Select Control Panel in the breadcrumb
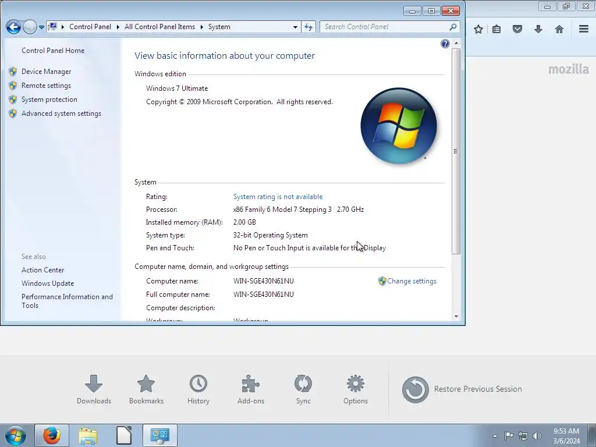This screenshot has height=447, width=596. pyautogui.click(x=90, y=27)
